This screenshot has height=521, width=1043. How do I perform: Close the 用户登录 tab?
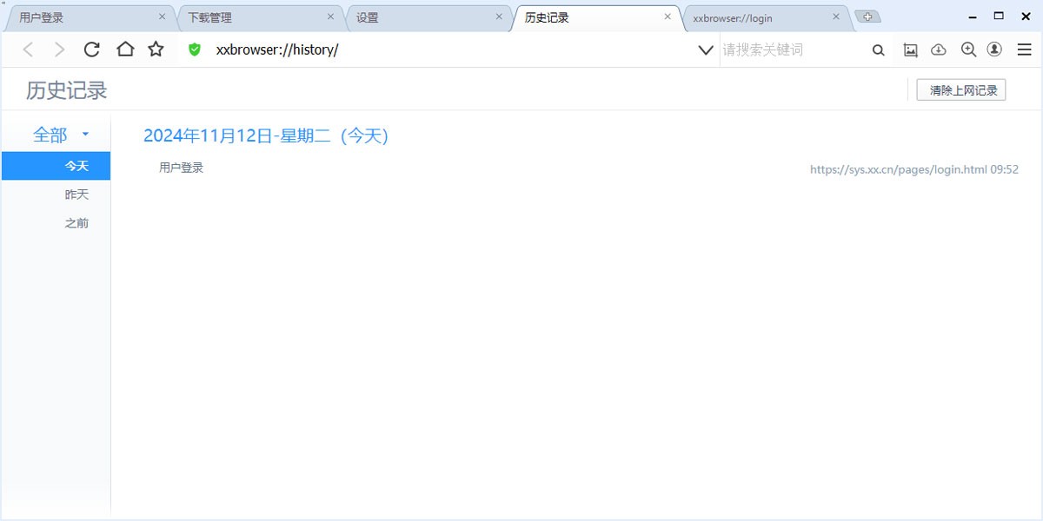(x=162, y=16)
